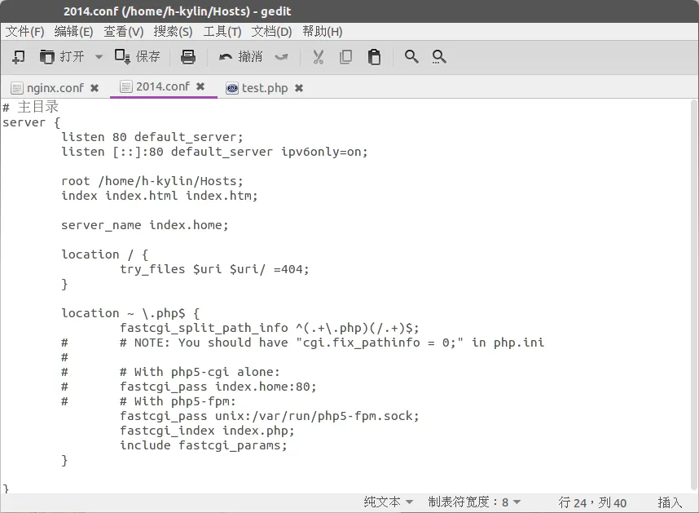Create a new document with the toolbar icon

tap(18, 57)
